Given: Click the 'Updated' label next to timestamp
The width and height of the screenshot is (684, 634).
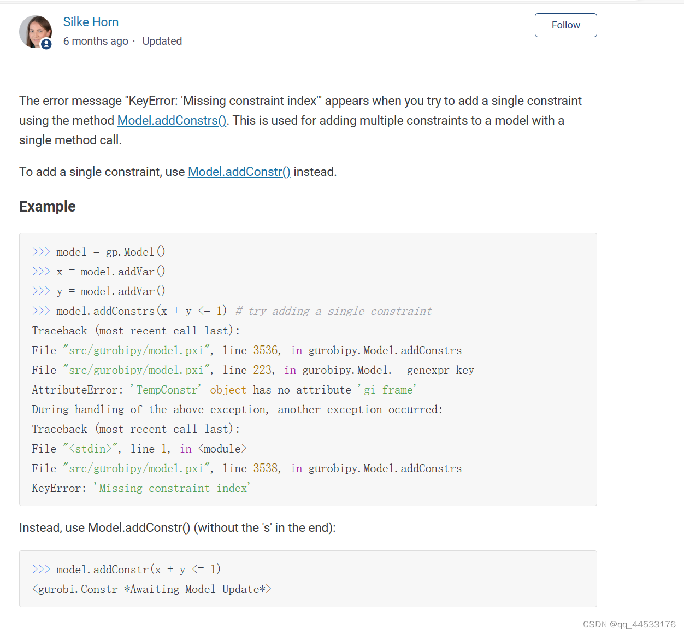Looking at the screenshot, I should coord(162,41).
